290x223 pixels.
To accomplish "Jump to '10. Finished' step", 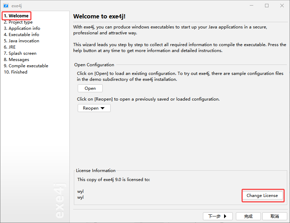I will (x=16, y=72).
